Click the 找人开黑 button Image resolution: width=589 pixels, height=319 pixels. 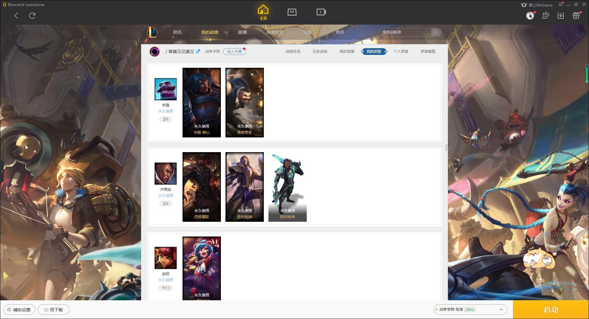234,52
